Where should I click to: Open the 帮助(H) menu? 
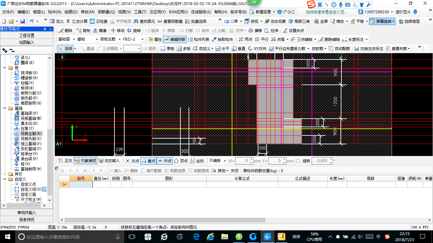pyautogui.click(x=221, y=12)
